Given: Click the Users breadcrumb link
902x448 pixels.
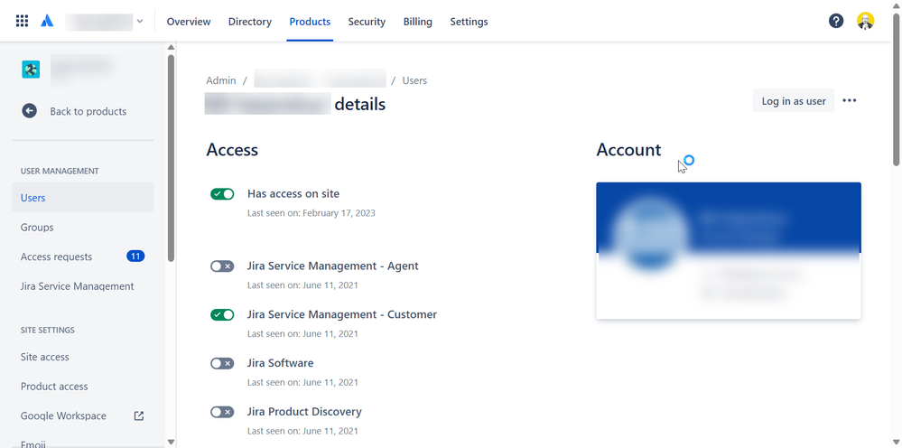Looking at the screenshot, I should coord(414,80).
